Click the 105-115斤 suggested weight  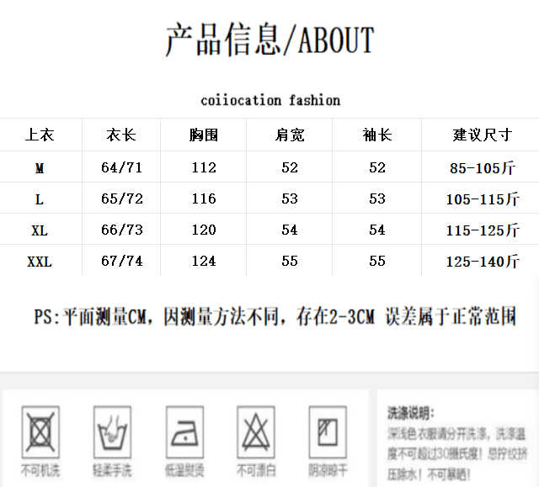coord(483,199)
